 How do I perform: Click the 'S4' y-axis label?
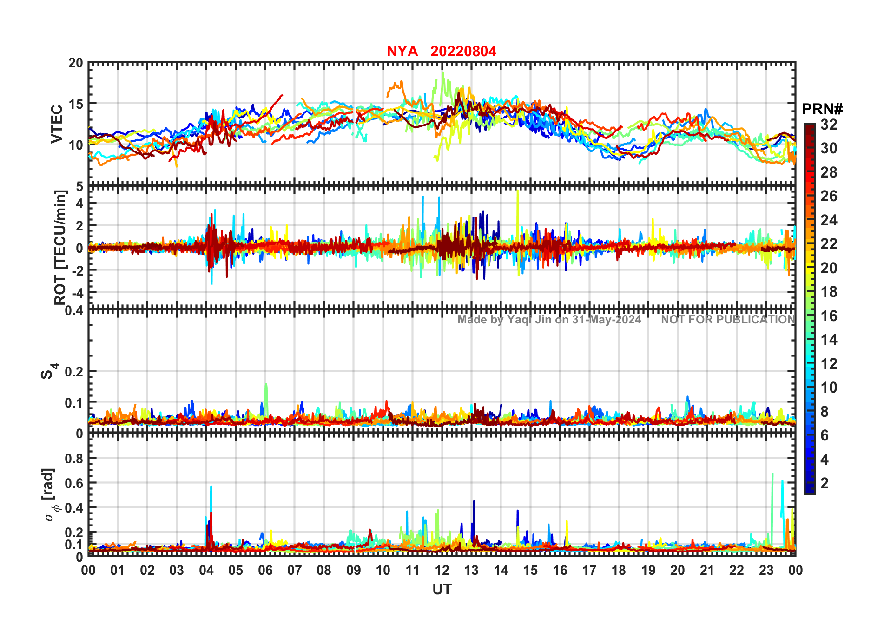pos(49,372)
